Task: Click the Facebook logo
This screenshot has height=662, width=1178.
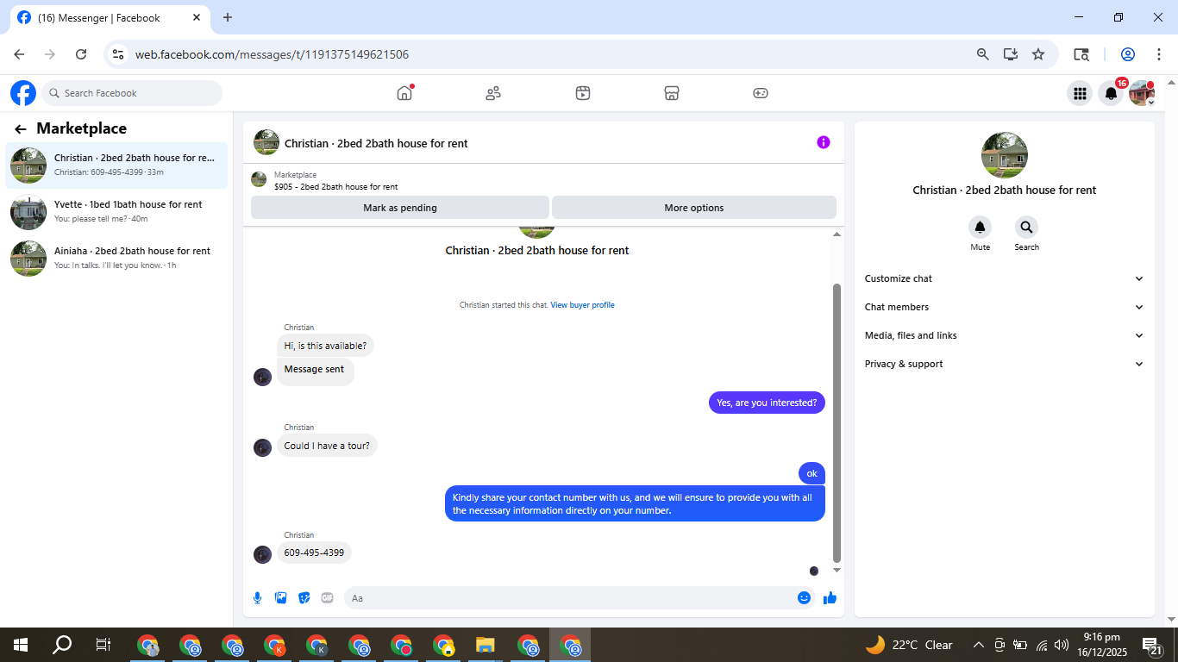Action: [x=23, y=93]
